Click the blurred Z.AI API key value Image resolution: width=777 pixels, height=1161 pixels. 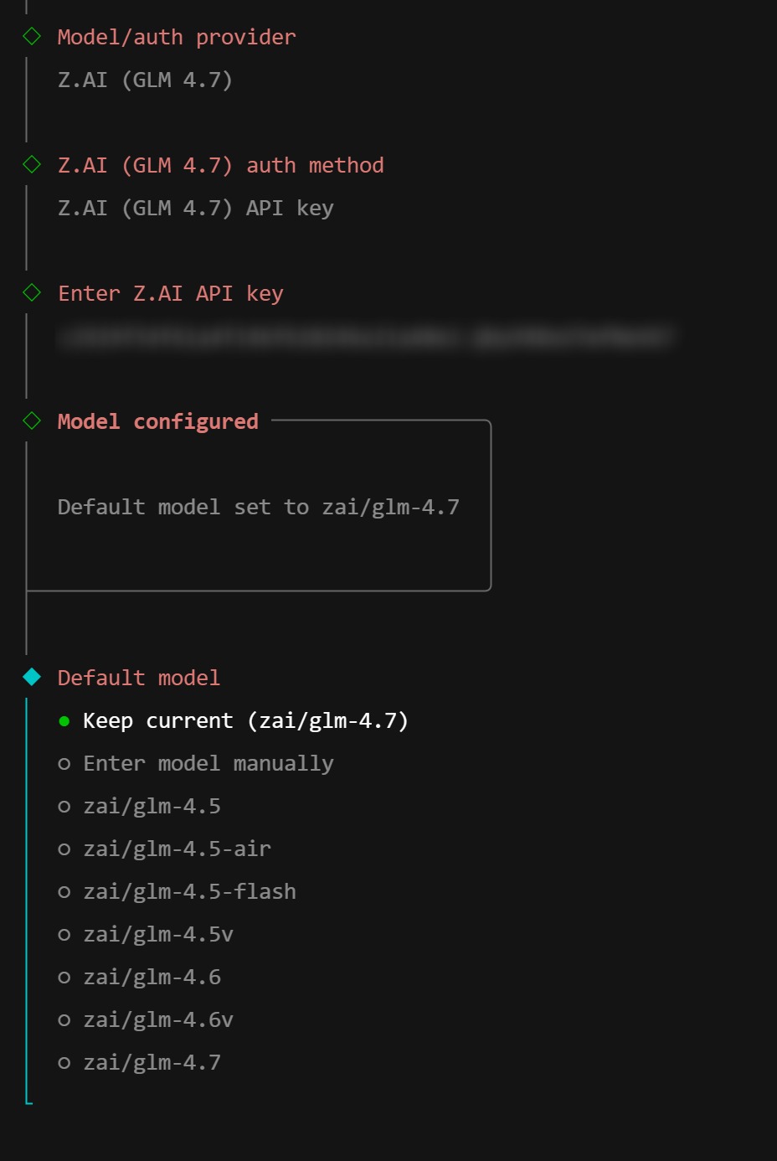tap(364, 338)
